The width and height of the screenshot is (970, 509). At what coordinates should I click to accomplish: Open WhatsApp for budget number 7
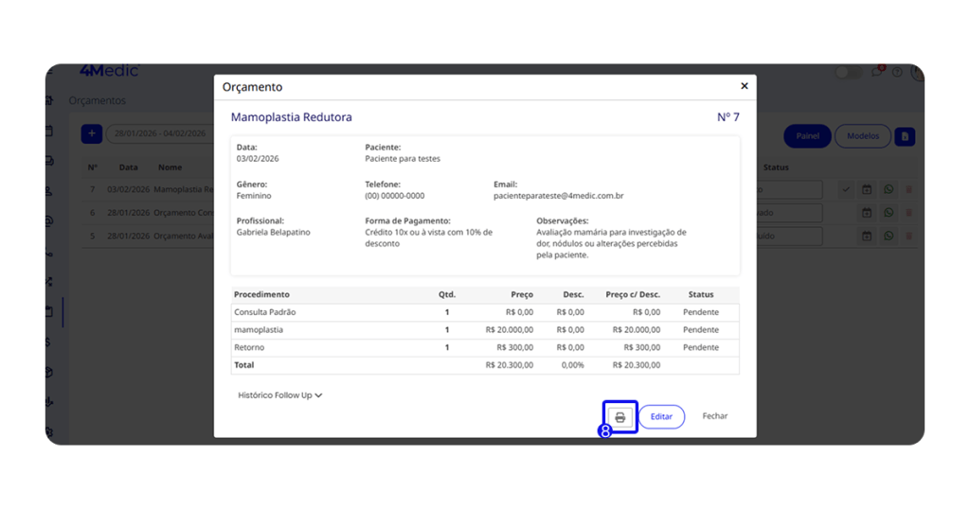tap(889, 190)
